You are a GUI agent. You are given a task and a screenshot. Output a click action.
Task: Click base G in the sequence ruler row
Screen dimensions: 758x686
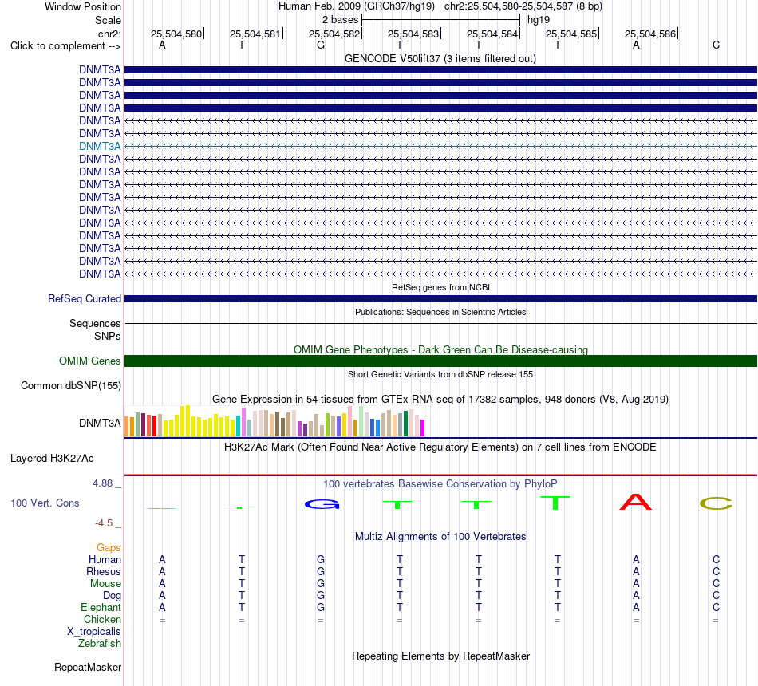(321, 45)
